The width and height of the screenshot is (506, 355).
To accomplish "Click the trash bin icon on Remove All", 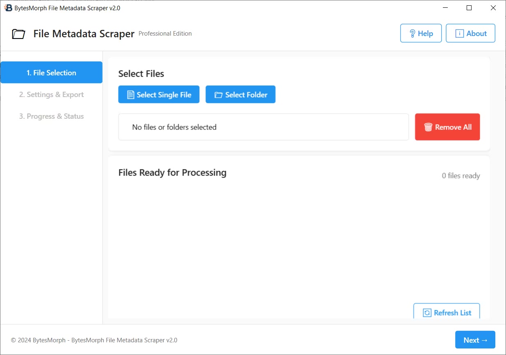I will tap(428, 127).
